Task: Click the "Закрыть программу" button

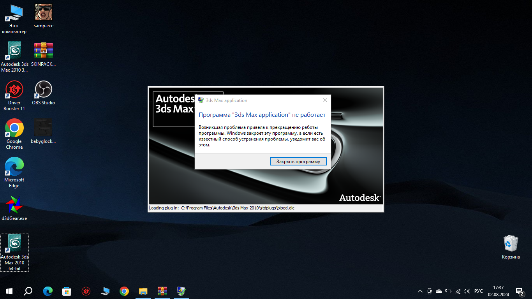Action: pos(298,162)
